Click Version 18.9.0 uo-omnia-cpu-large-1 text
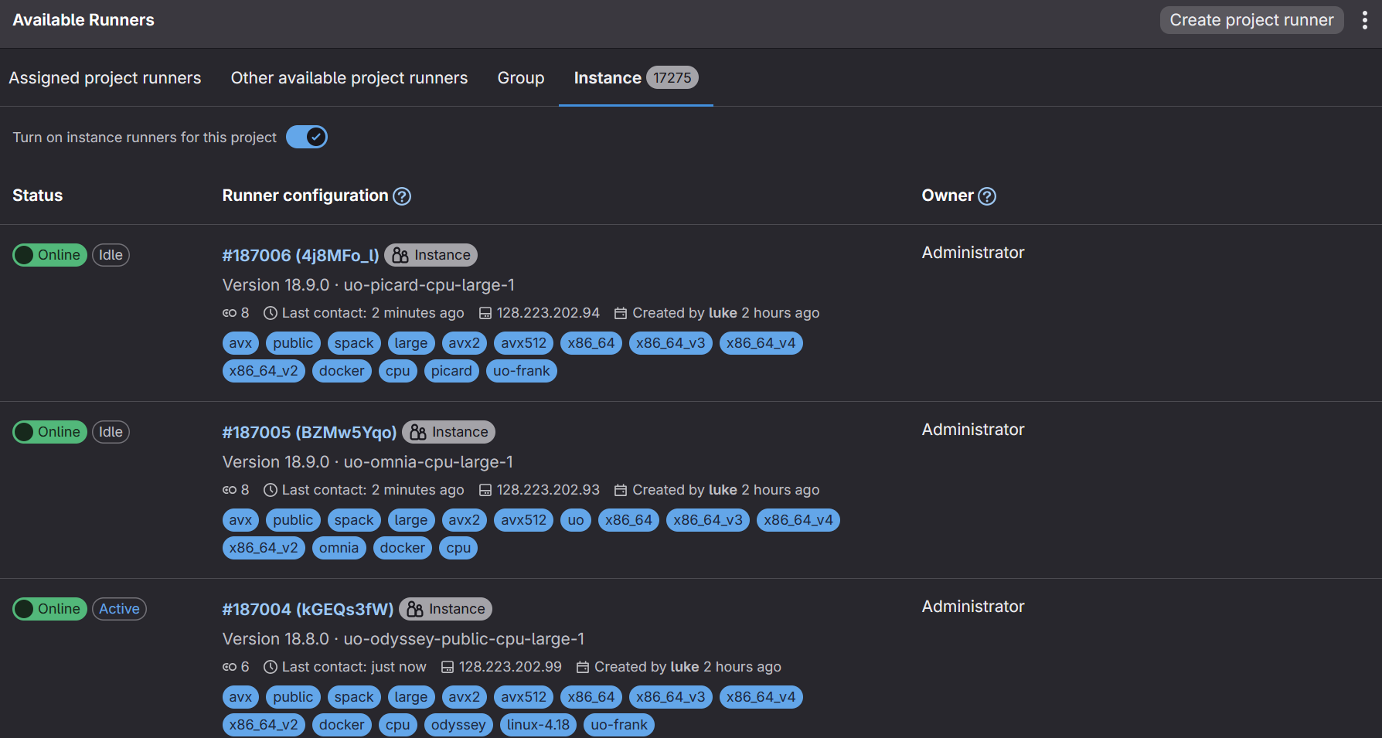This screenshot has height=738, width=1382. 368,462
